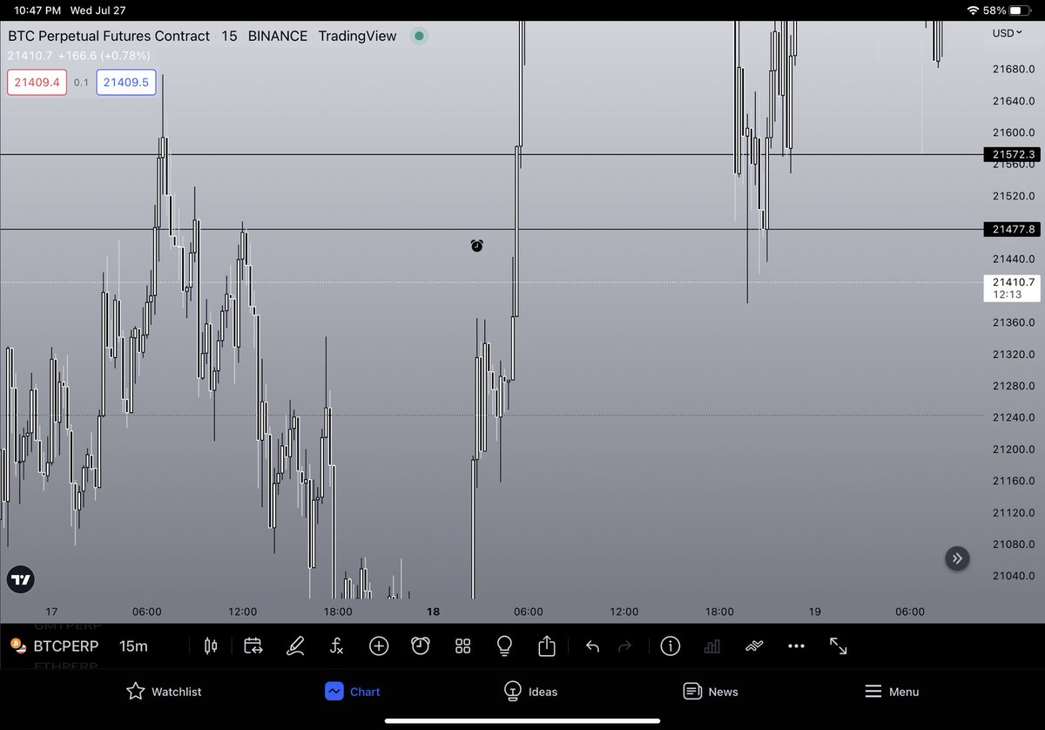The height and width of the screenshot is (730, 1045).
Task: Tap the green market status dot
Action: coord(419,36)
